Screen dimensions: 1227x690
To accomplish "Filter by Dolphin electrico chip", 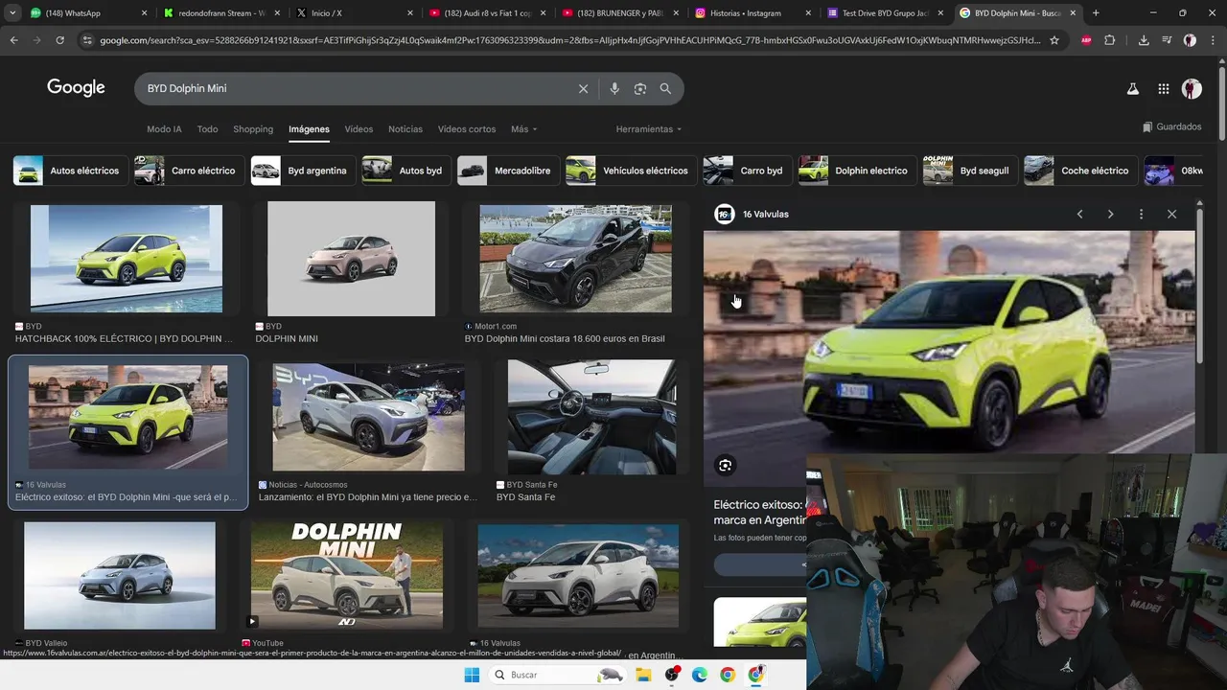I will [x=856, y=171].
